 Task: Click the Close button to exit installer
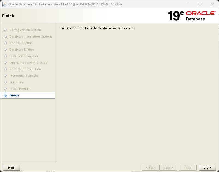coord(208,168)
